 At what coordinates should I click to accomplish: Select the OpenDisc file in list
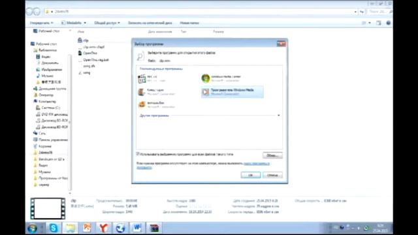click(88, 53)
